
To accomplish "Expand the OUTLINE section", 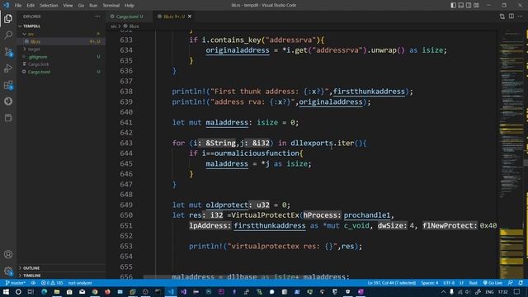I will pos(31,268).
